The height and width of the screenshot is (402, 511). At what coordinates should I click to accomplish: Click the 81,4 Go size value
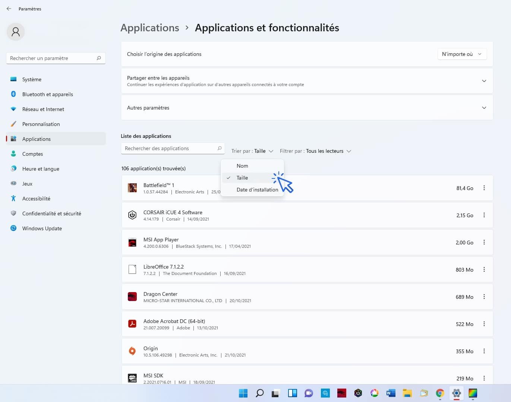tap(465, 188)
